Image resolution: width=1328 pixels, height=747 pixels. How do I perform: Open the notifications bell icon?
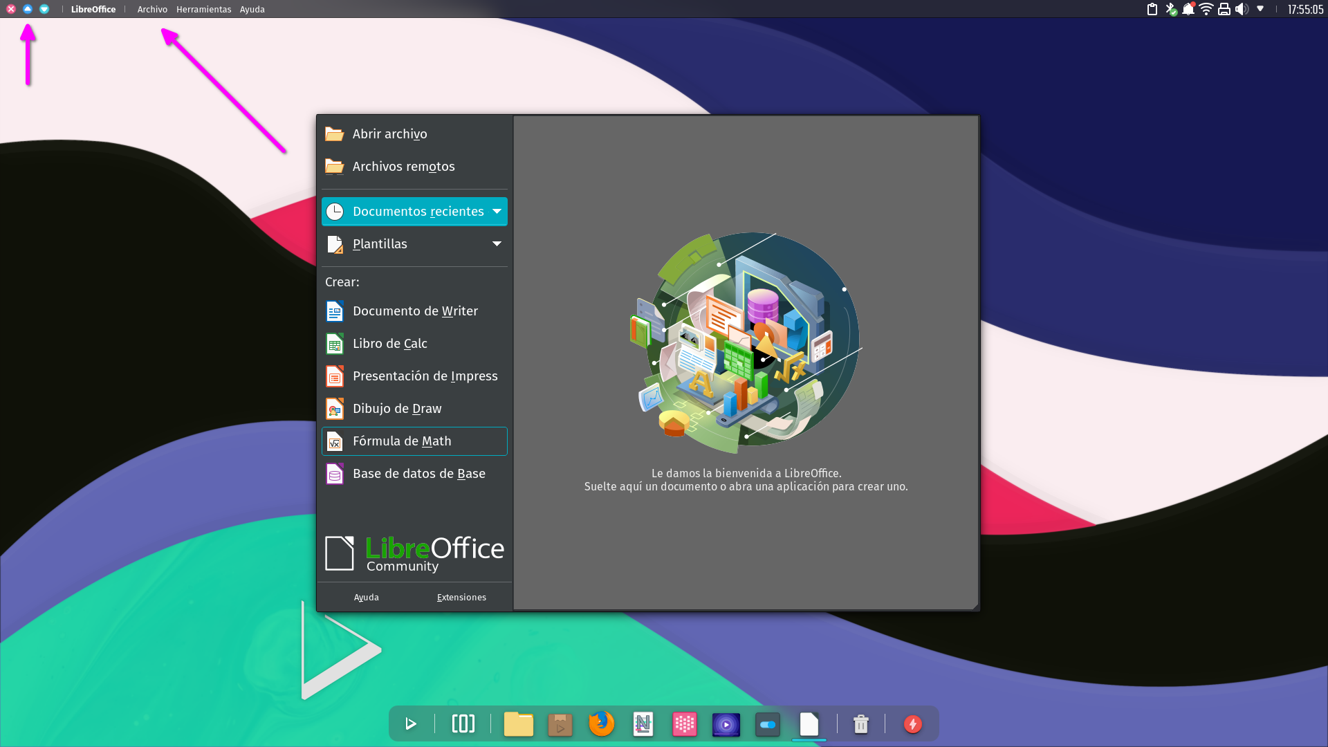point(1188,9)
